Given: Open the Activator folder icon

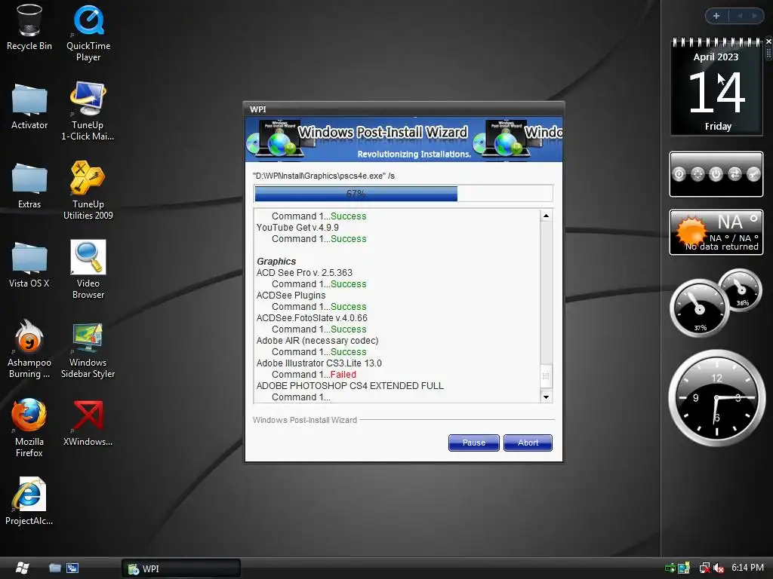Looking at the screenshot, I should 29,106.
